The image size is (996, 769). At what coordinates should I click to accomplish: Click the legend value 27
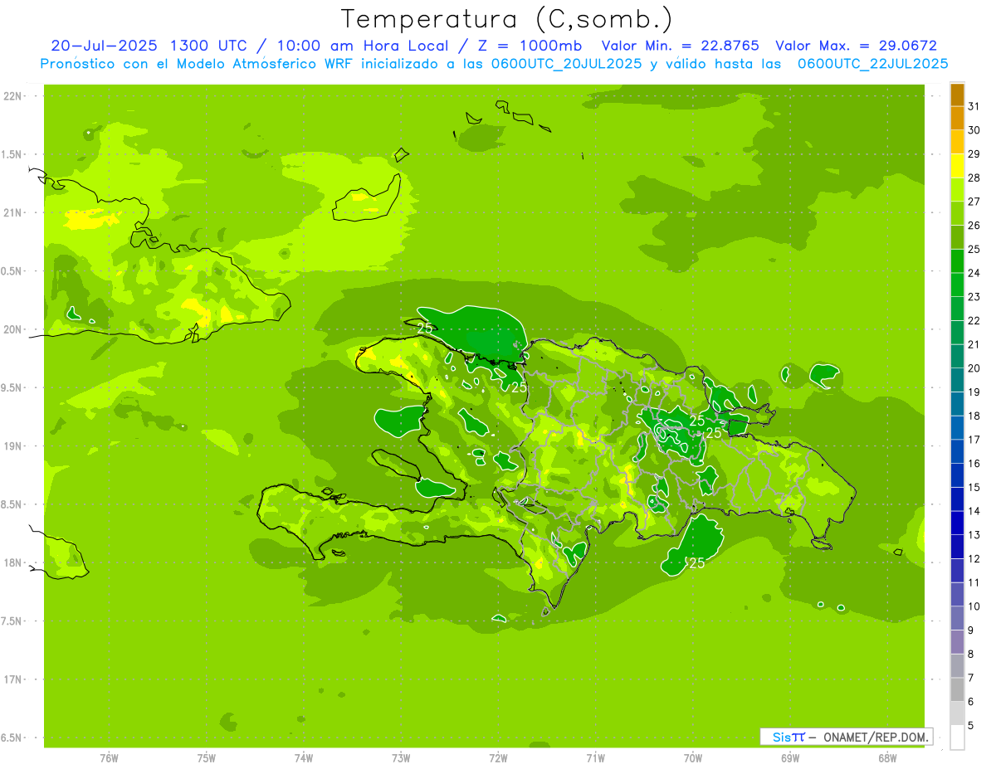pos(974,202)
